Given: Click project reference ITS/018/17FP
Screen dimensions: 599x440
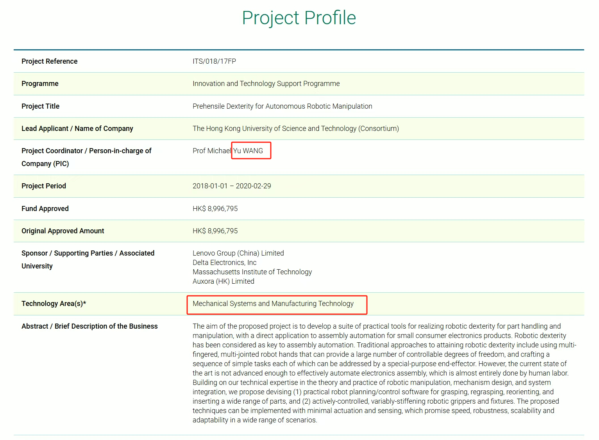Looking at the screenshot, I should 214,61.
